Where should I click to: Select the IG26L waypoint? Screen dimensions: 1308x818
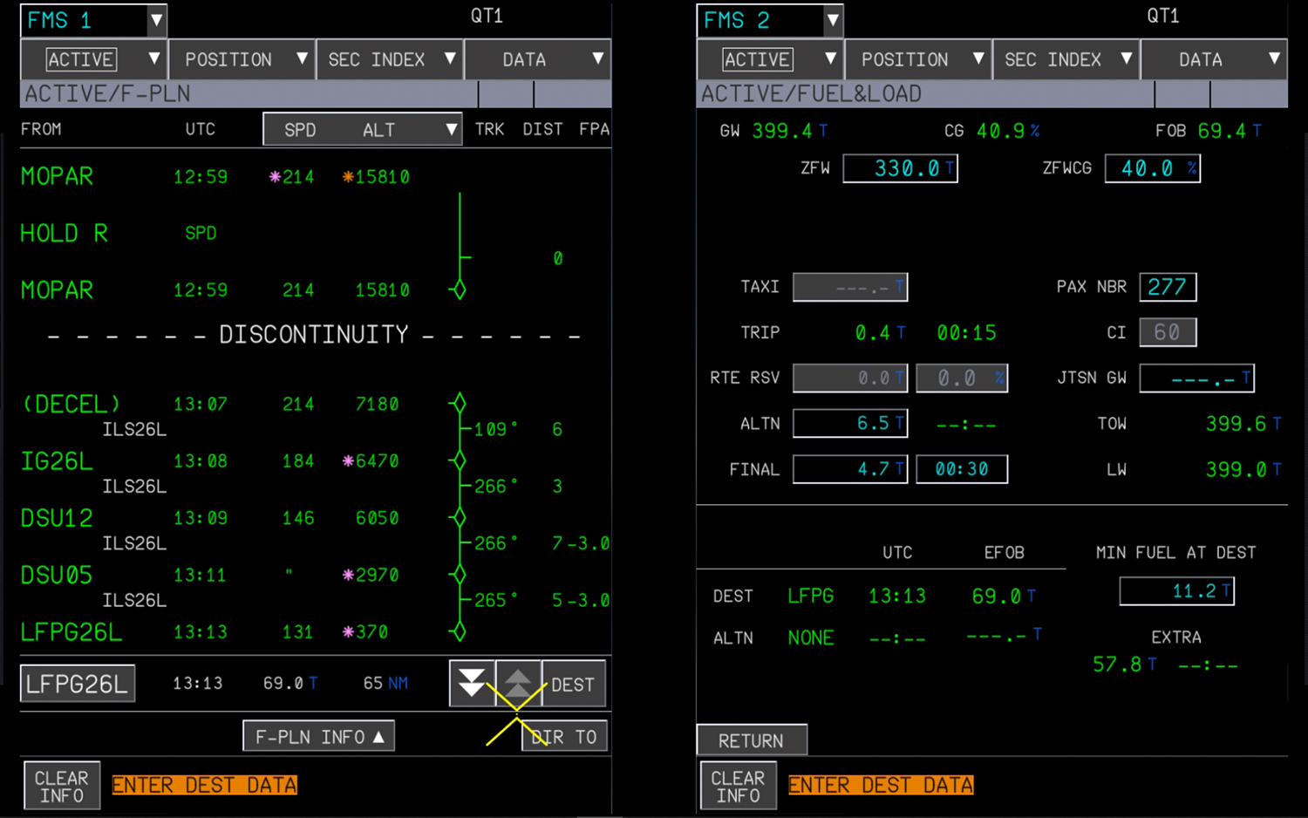(x=57, y=461)
